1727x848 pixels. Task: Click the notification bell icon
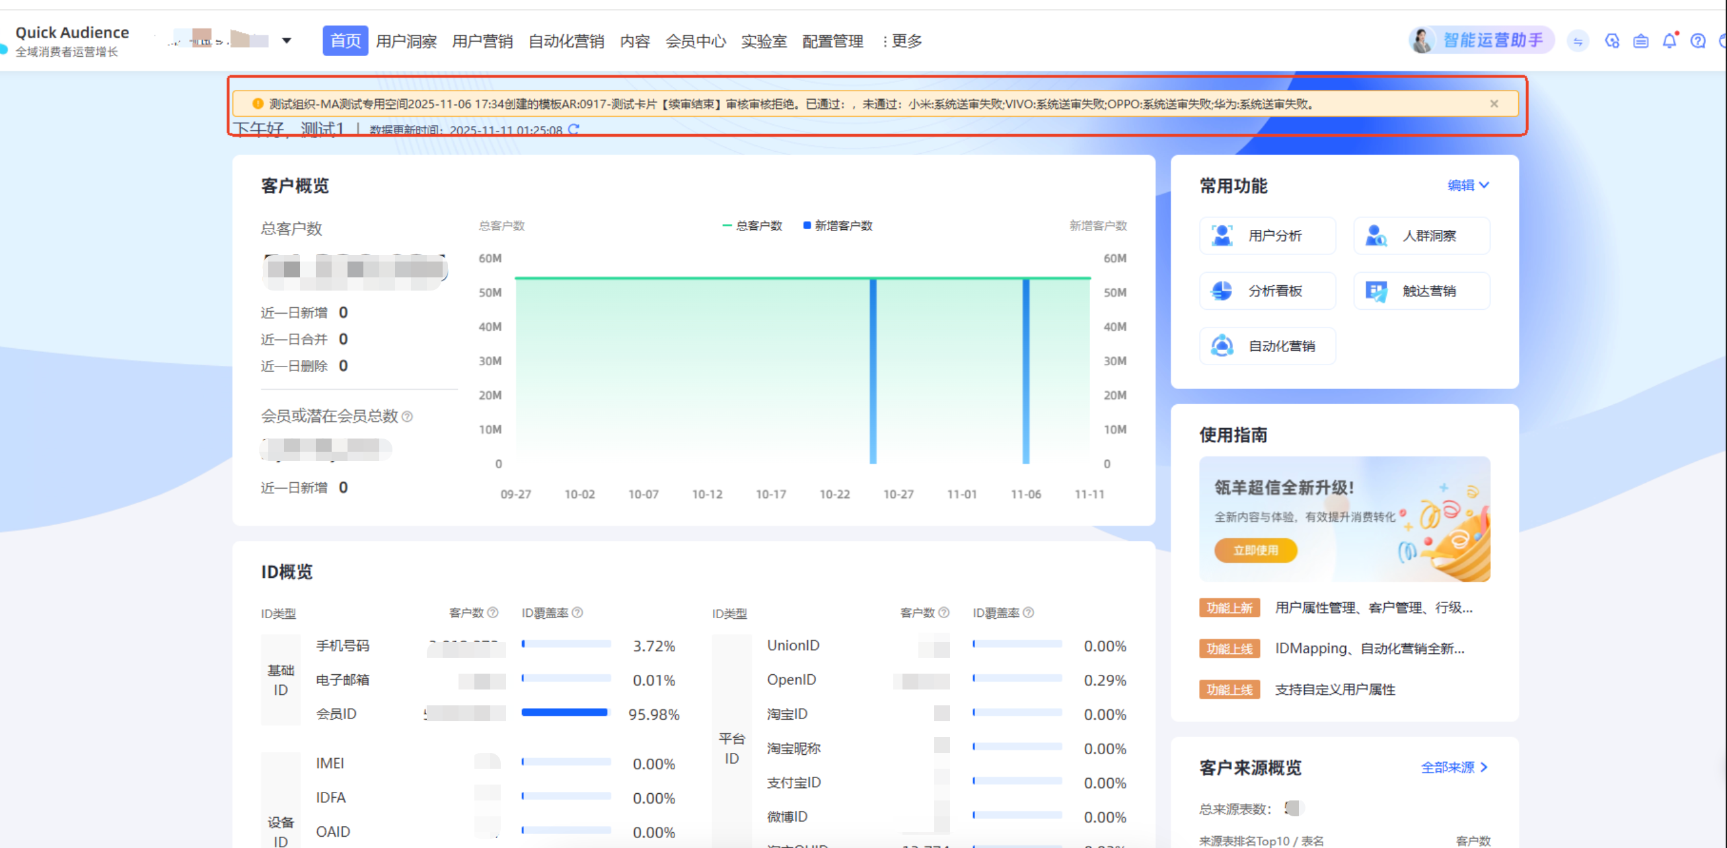1669,42
